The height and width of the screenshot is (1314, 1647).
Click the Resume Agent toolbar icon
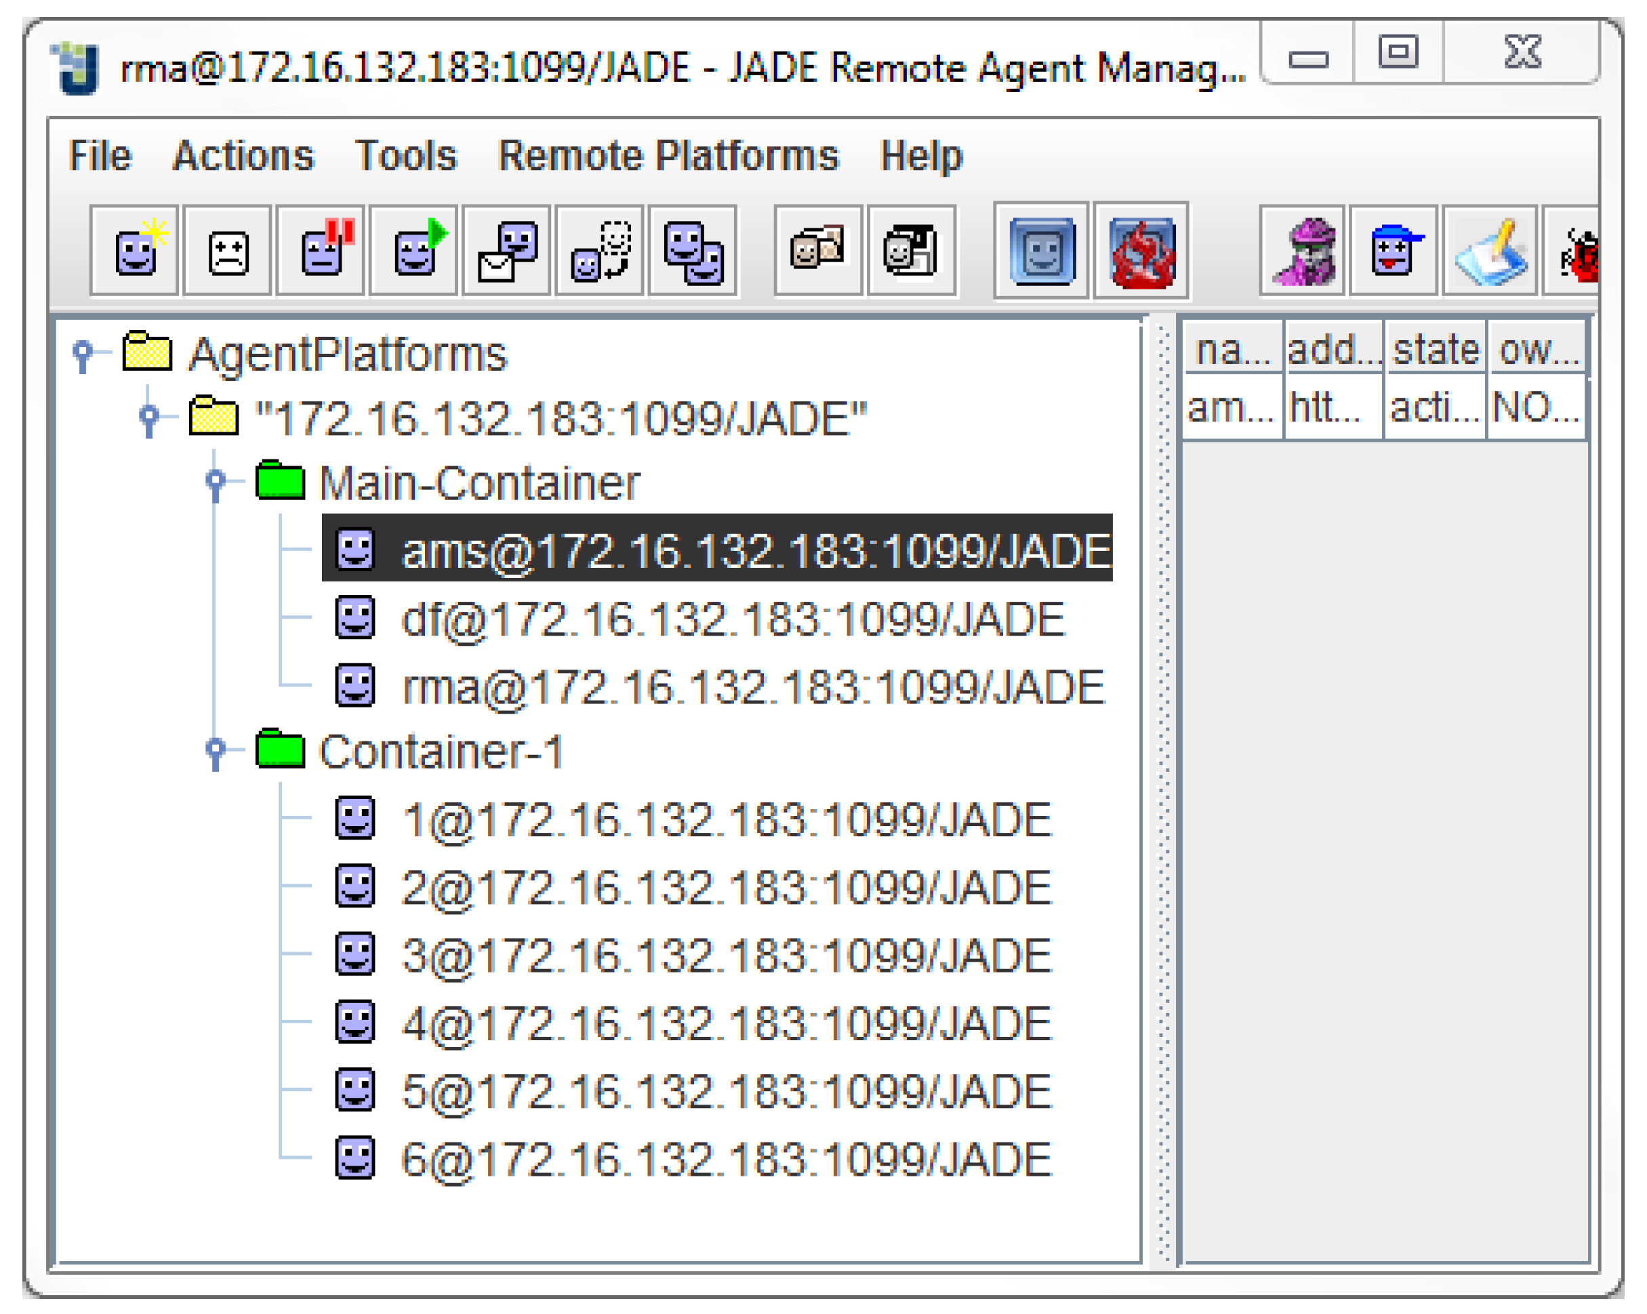pos(414,251)
